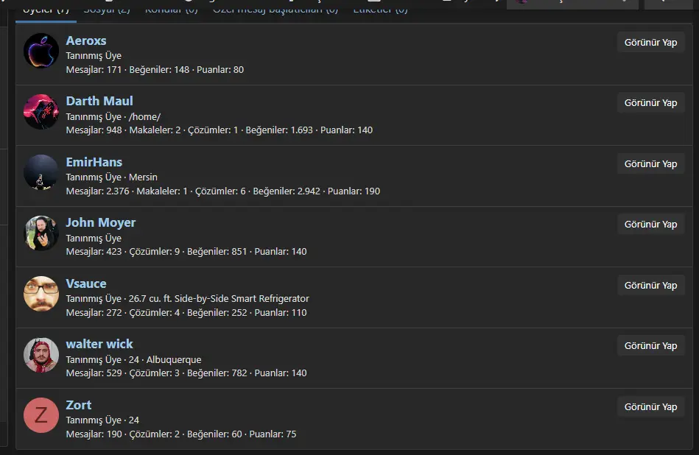The image size is (699, 455).
Task: Open Vsauce's avatar image
Action: [41, 294]
